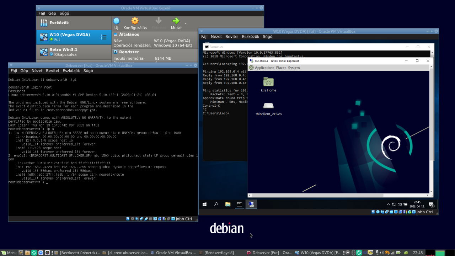Viewport: 455px width, 256px height.
Task: Click microphone tray icon in host panel
Action: 377,253
